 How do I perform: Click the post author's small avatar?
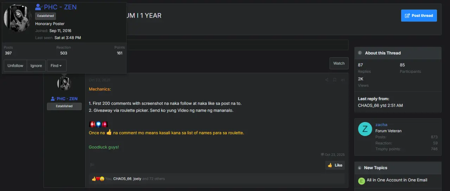pos(64,83)
